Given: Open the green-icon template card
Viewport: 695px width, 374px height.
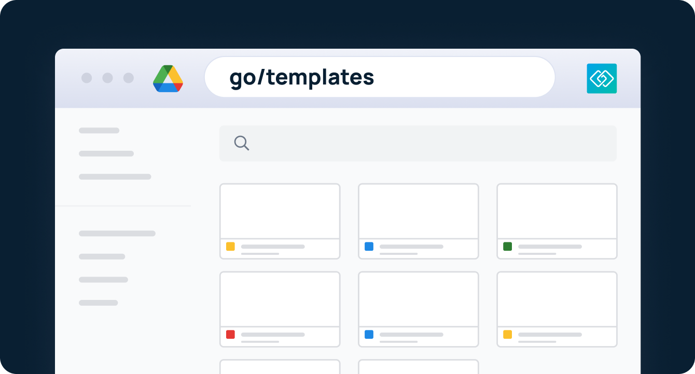Looking at the screenshot, I should 557,221.
